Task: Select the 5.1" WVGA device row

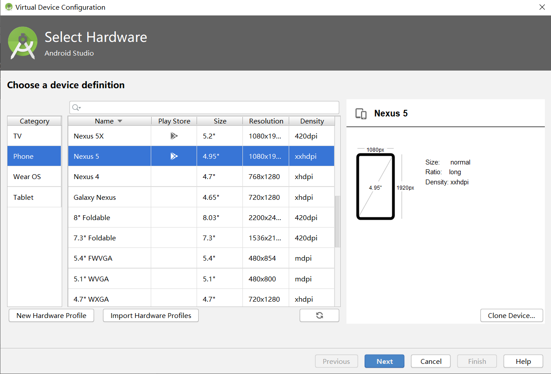Action: coord(201,279)
